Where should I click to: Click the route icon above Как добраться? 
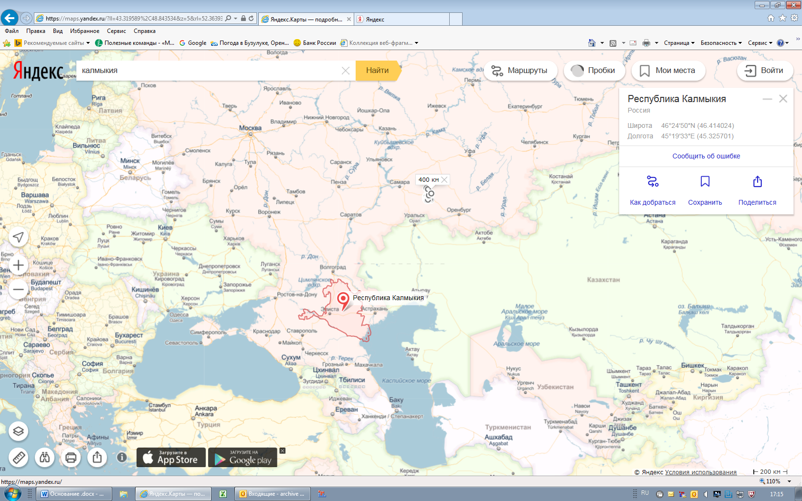tap(653, 181)
